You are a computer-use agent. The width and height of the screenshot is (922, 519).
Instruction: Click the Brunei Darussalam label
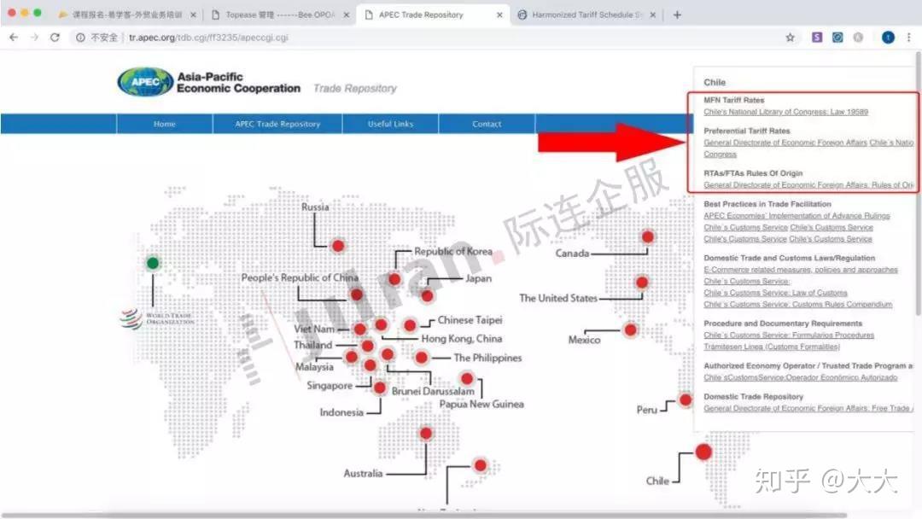pyautogui.click(x=433, y=392)
